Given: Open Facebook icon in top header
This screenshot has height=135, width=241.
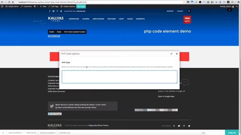Looking at the screenshot, I should (x=50, y=11).
